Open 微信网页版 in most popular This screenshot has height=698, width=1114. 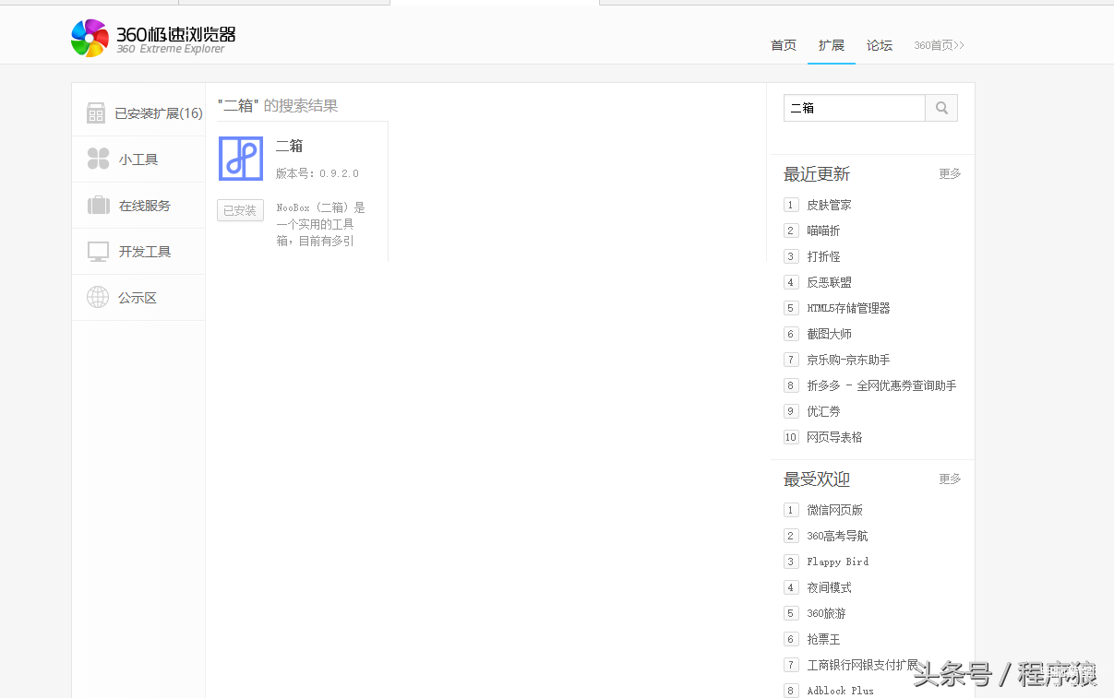tap(834, 510)
